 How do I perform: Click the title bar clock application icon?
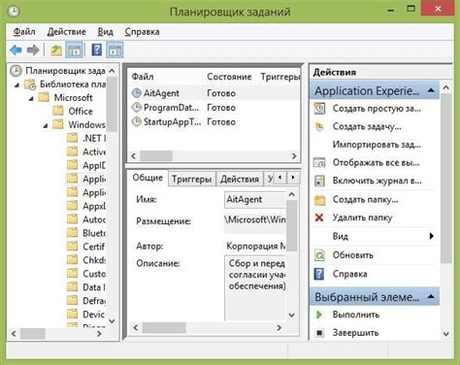click(x=14, y=12)
